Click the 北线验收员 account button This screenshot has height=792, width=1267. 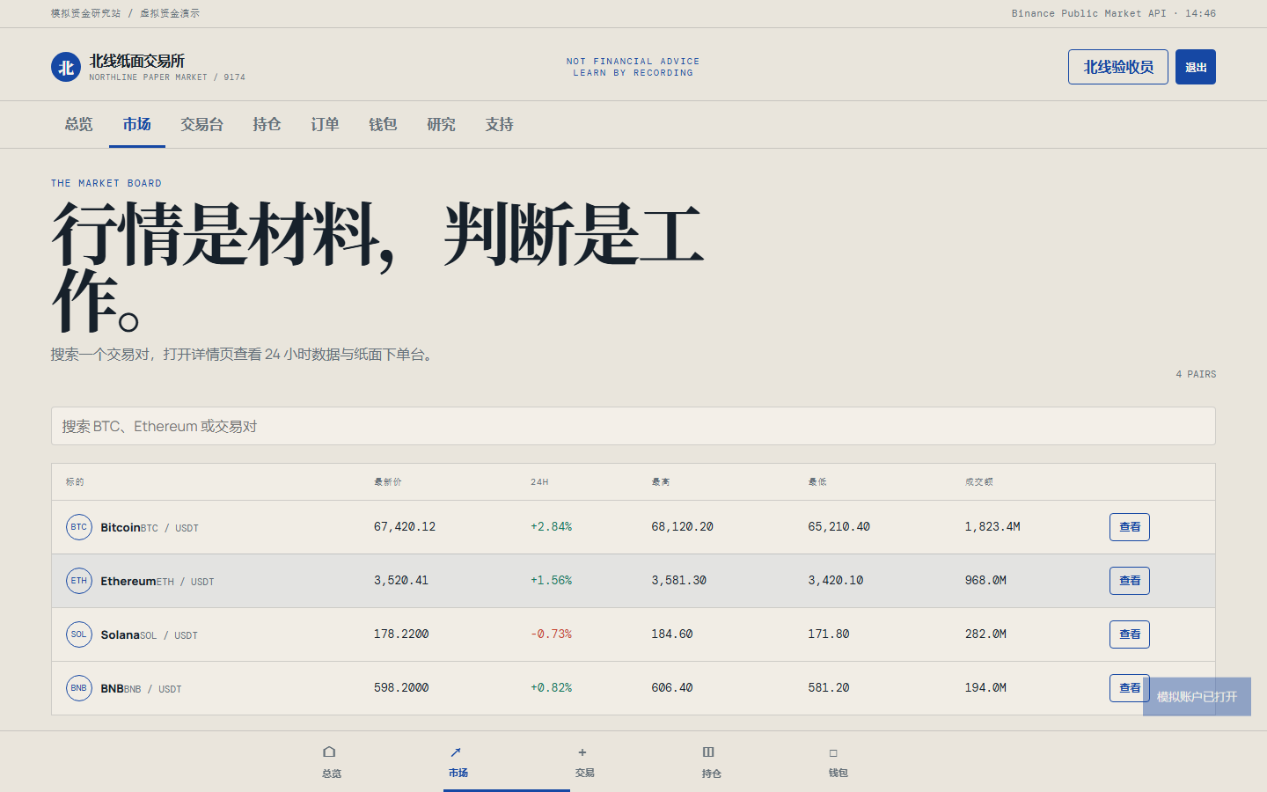point(1118,67)
